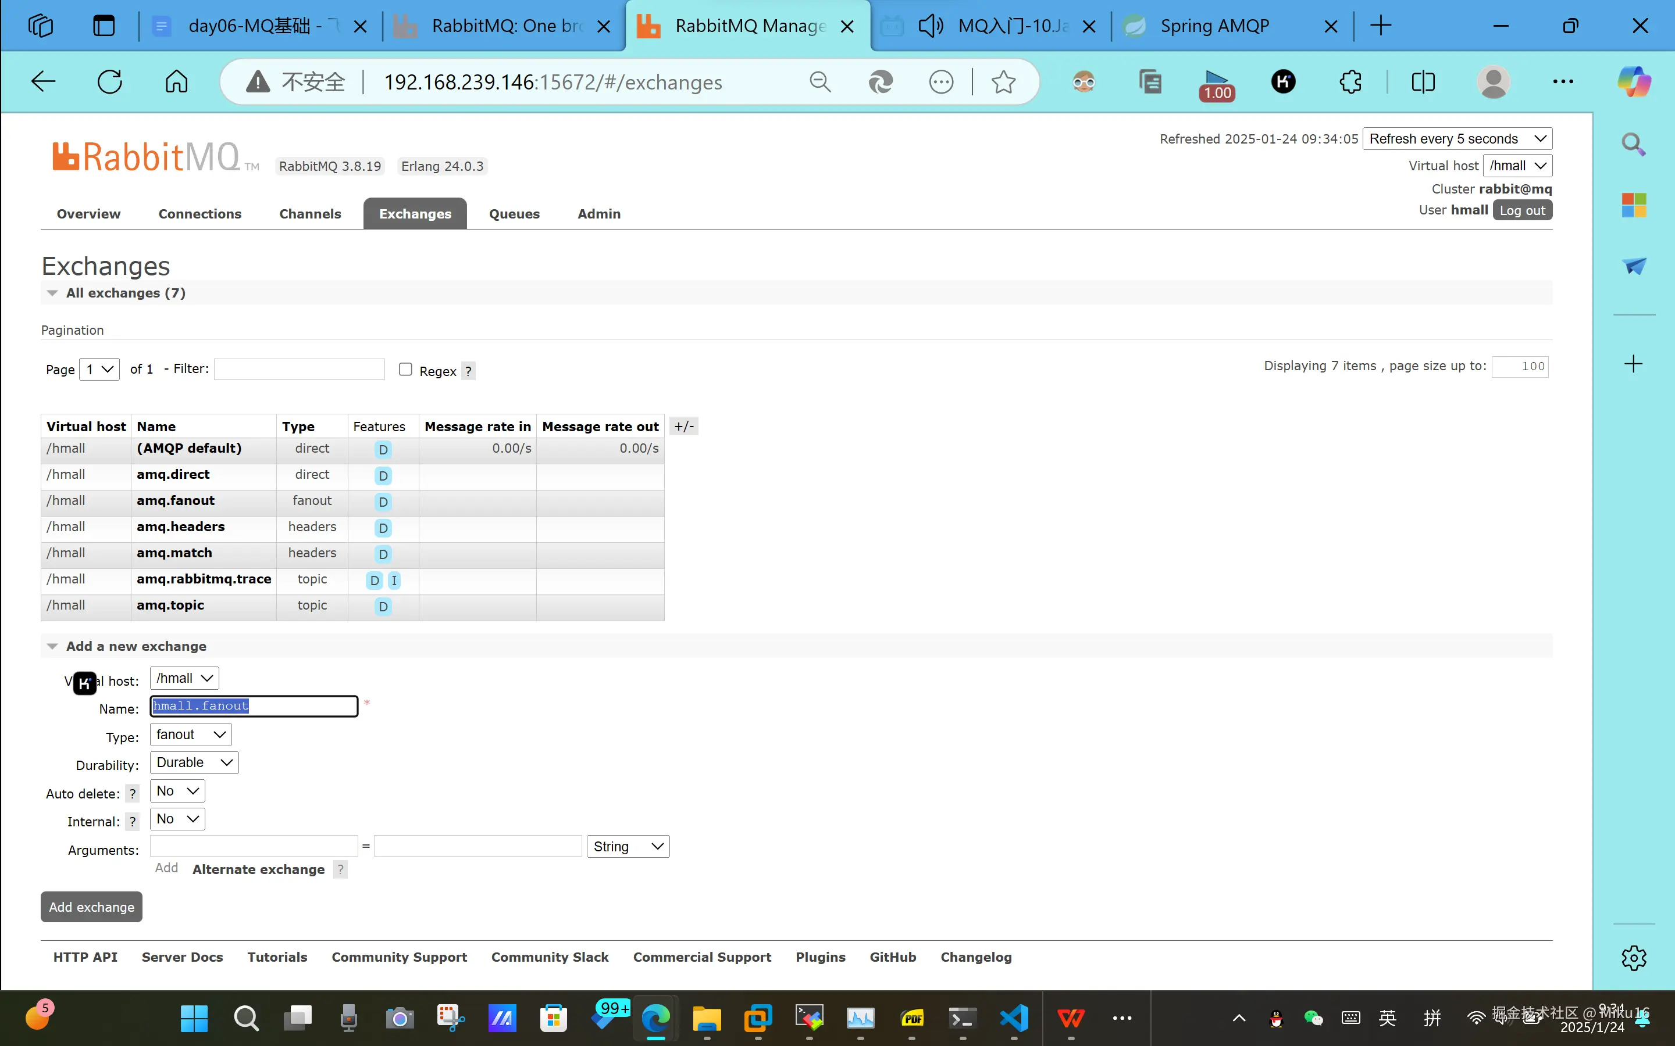The width and height of the screenshot is (1675, 1046).
Task: Open the exchange Type dropdown showing fanout
Action: (190, 735)
